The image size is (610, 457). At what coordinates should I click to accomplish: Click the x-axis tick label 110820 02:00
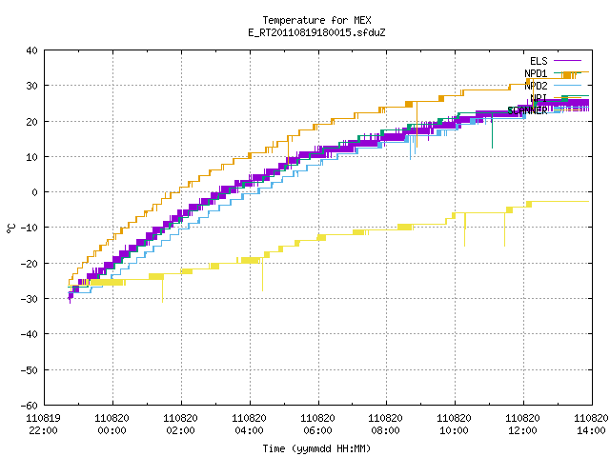click(180, 425)
